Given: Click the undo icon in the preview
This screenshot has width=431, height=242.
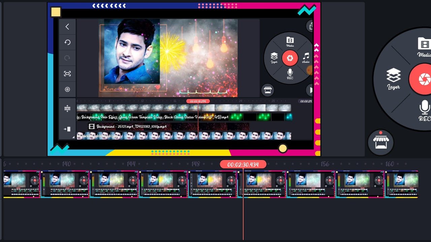Looking at the screenshot, I should point(67,42).
